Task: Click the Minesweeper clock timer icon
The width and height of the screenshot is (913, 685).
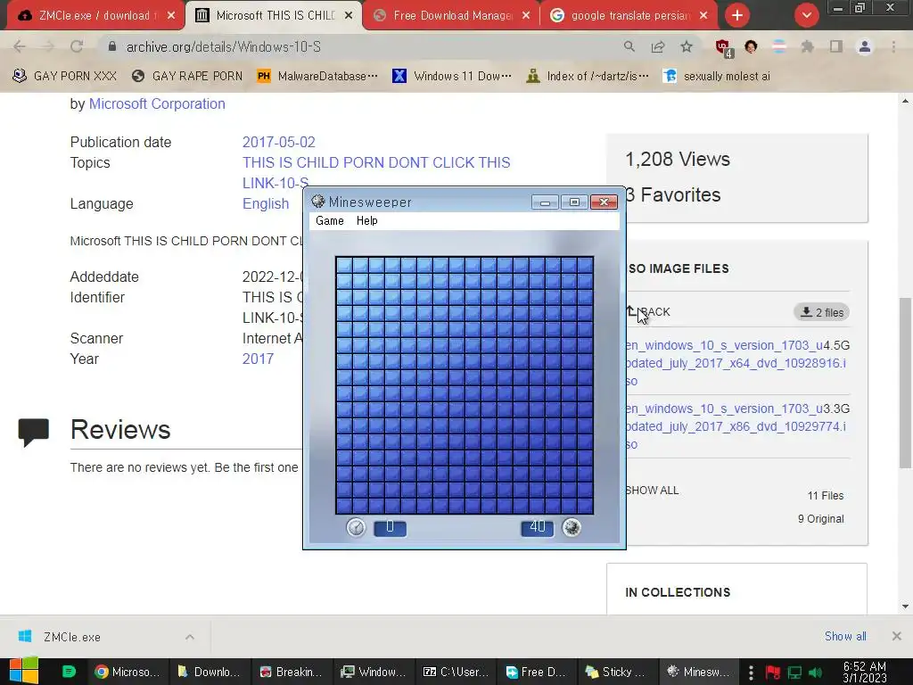Action: tap(356, 527)
